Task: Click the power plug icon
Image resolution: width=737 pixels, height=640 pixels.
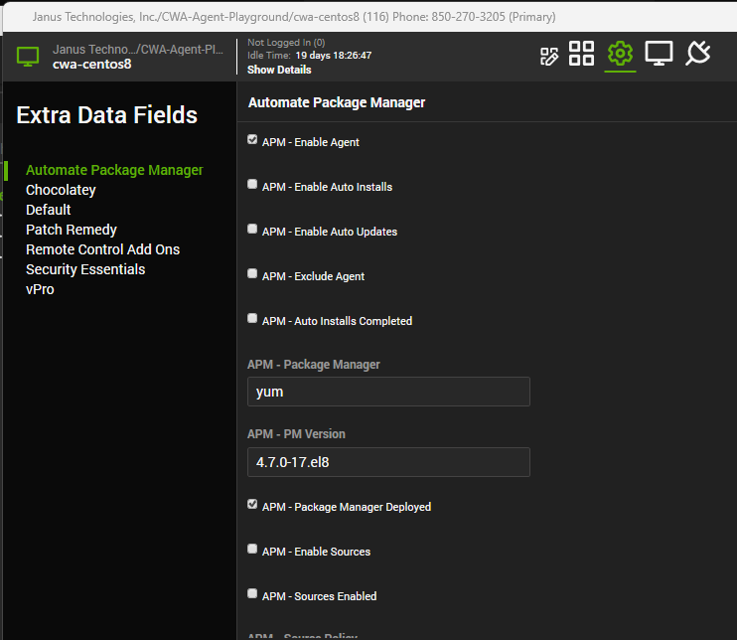Action: (698, 54)
